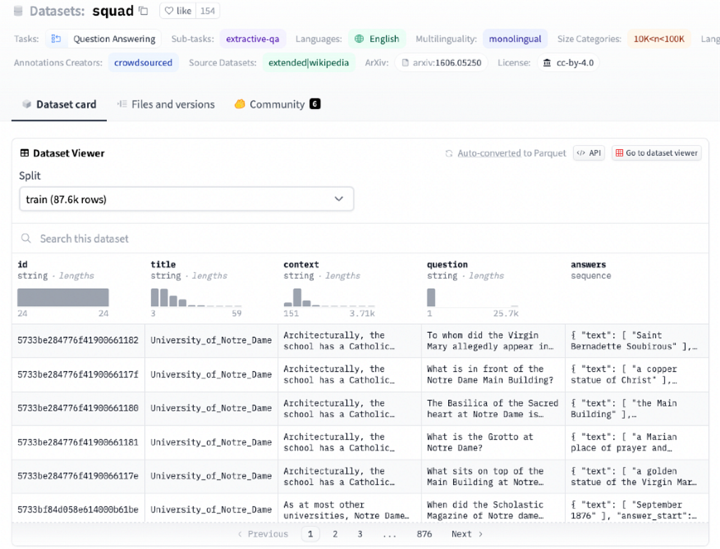Switch to Files and versions tab
Image resolution: width=720 pixels, height=549 pixels.
coord(166,104)
